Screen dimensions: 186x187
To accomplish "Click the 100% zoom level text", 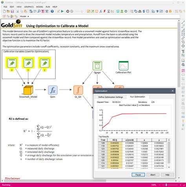I will coord(153,185).
